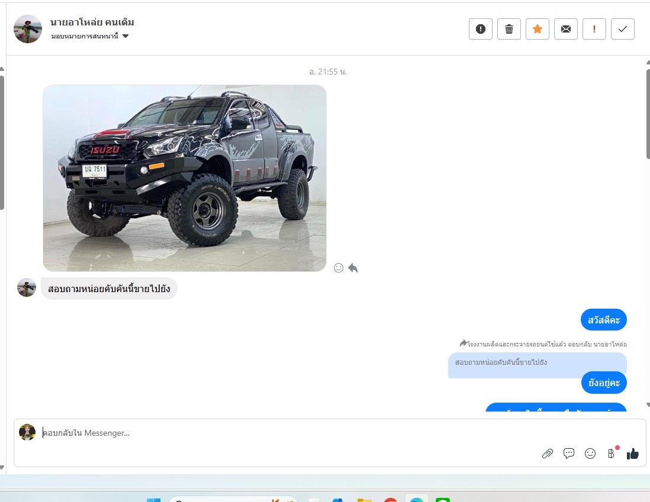Mark conversation done with the checkmark icon
The image size is (650, 502).
point(623,29)
